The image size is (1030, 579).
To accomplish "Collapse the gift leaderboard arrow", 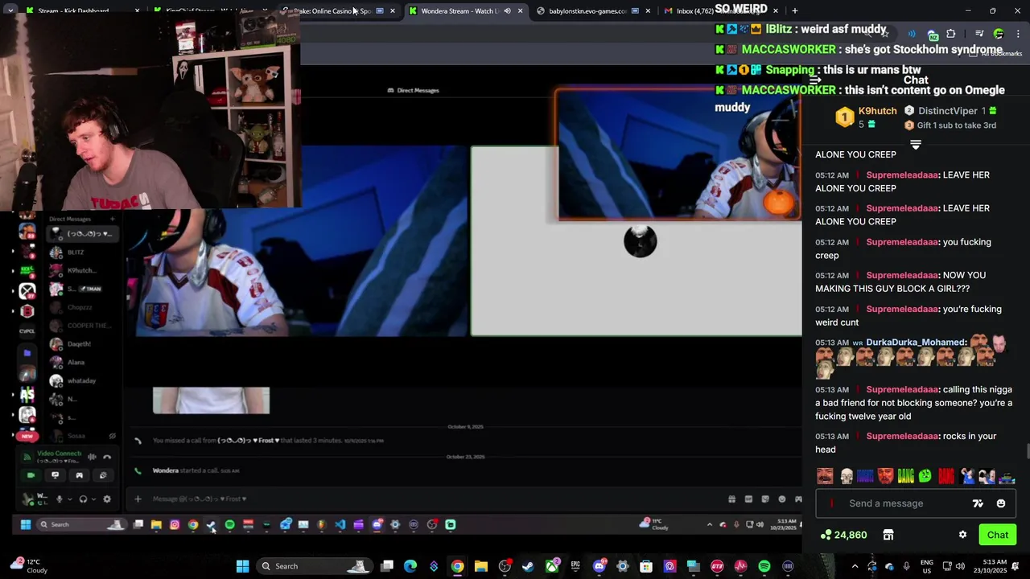I will [x=915, y=145].
